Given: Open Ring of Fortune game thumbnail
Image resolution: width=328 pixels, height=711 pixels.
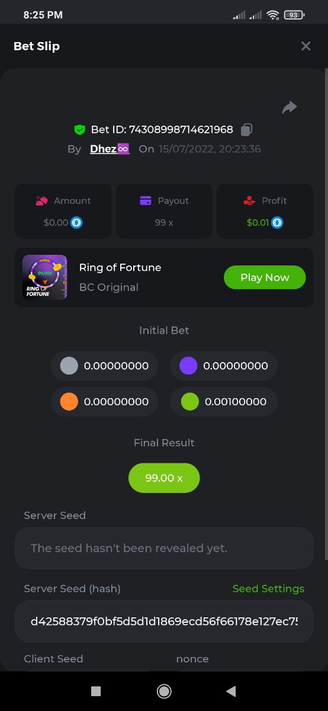Looking at the screenshot, I should coord(44,277).
